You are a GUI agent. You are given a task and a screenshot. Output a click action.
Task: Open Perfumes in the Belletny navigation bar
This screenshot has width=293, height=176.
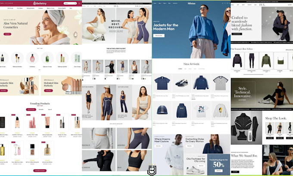41,8
